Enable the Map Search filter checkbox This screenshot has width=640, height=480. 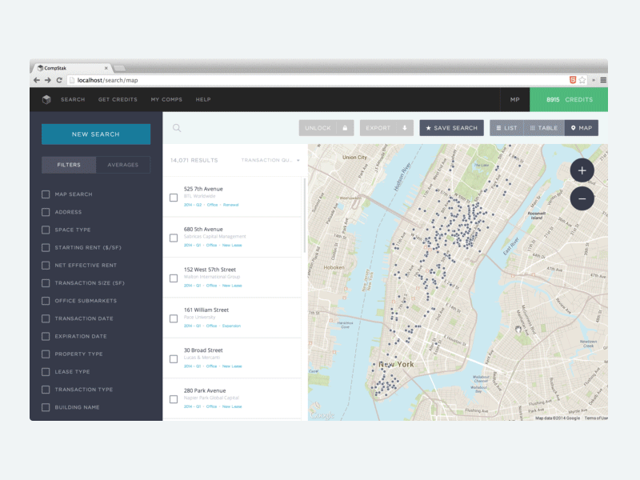coord(46,194)
